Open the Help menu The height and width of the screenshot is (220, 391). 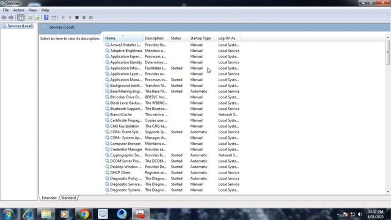click(x=45, y=10)
